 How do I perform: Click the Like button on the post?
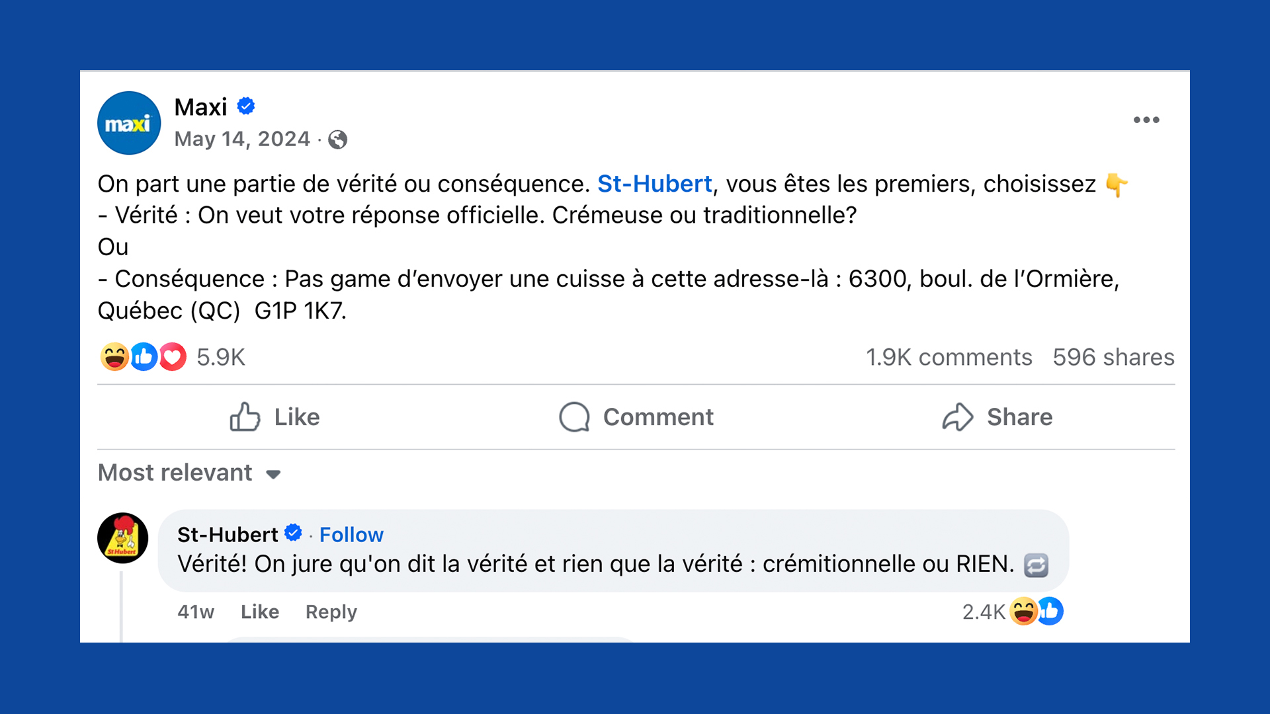click(x=275, y=417)
